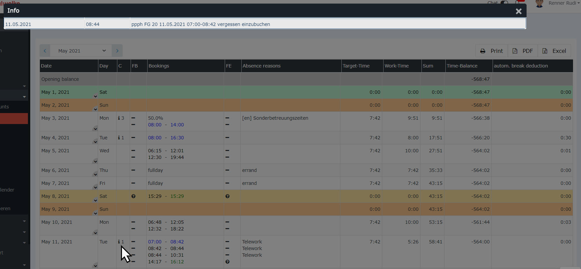
Task: Click the 11.05.2021 date cell in Info dialog
Action: point(44,24)
